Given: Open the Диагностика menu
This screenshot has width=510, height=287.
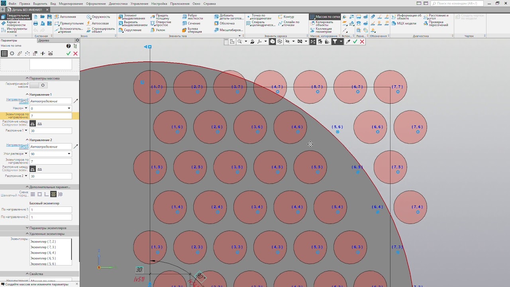Looking at the screenshot, I should pos(118,4).
